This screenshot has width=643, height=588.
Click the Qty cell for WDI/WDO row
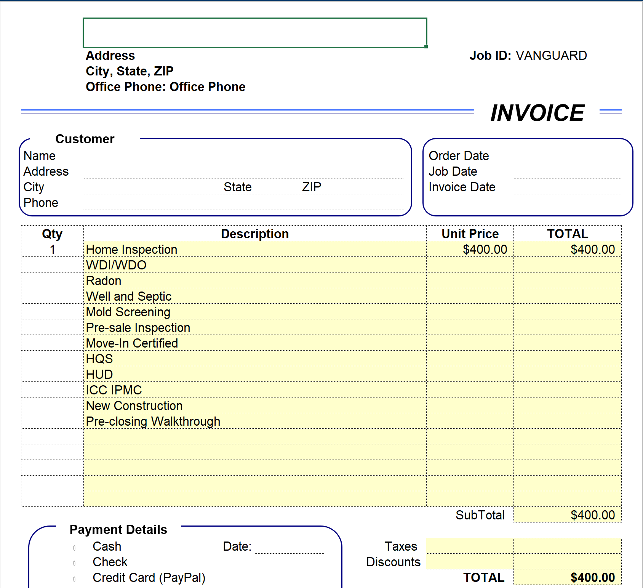(52, 265)
